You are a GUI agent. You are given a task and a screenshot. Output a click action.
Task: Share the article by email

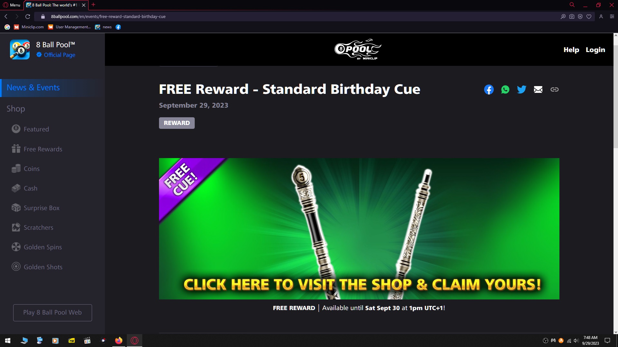pos(538,90)
